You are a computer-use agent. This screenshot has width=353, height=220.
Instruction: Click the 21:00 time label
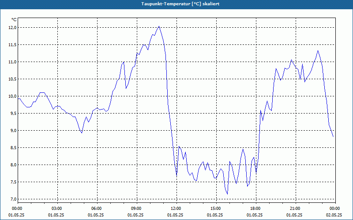[x=296, y=209]
